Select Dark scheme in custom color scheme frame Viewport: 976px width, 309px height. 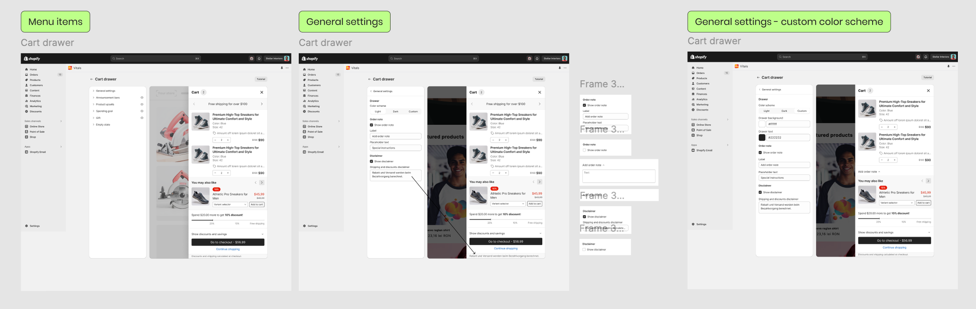[x=784, y=111]
